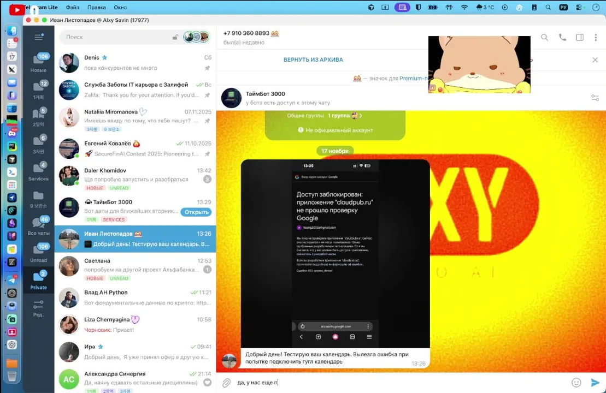Screen dimensions: 606x393
Task: Click the weather 3°C menu bar item
Action: [485, 7]
